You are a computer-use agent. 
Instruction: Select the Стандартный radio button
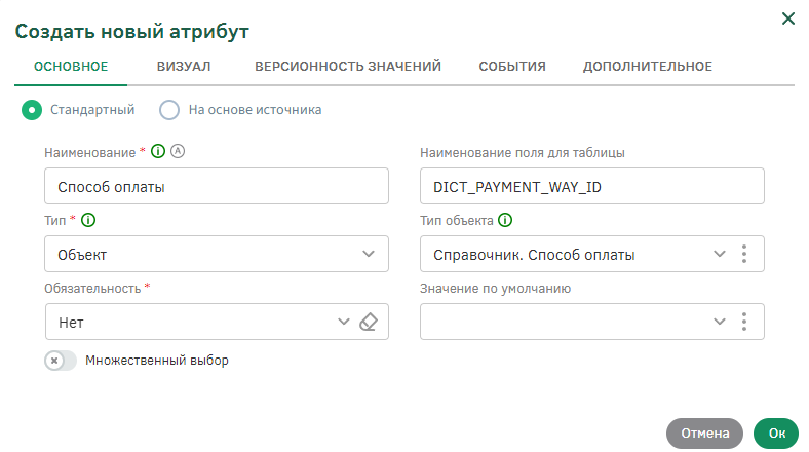click(x=32, y=110)
